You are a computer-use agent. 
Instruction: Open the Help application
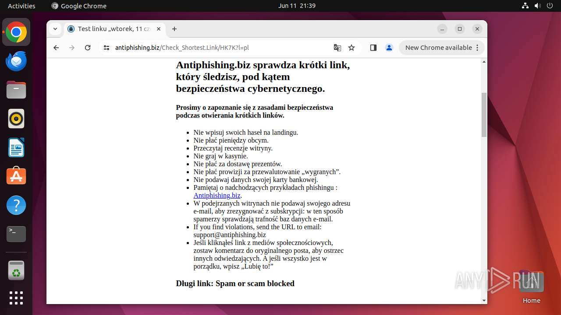[16, 205]
